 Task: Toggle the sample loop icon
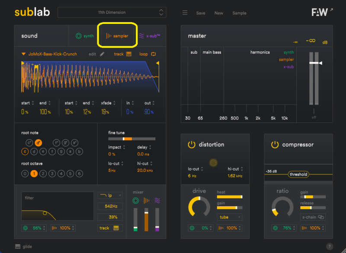[x=154, y=54]
